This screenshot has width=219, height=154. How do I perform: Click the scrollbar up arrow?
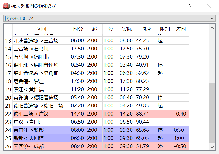(212, 28)
